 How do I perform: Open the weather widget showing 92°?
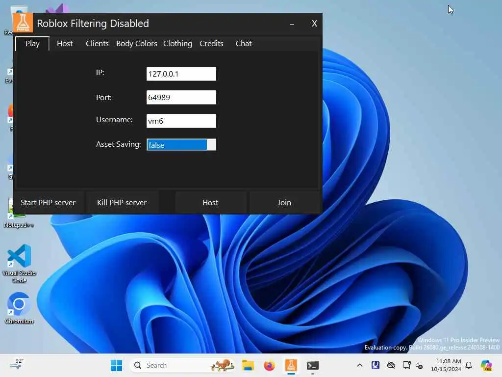tap(17, 364)
